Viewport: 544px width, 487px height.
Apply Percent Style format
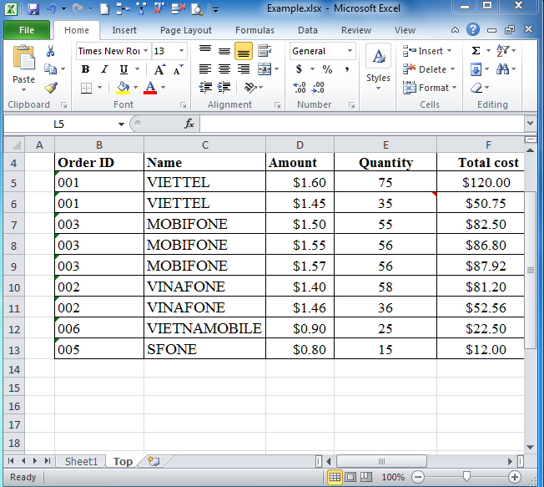tap(327, 69)
